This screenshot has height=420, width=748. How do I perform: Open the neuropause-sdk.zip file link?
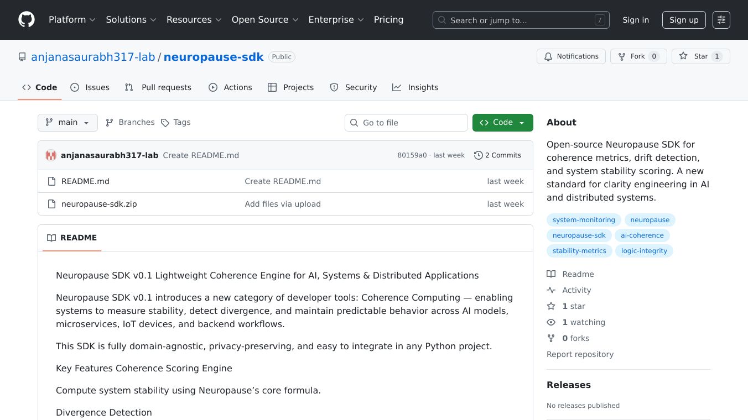[99, 204]
